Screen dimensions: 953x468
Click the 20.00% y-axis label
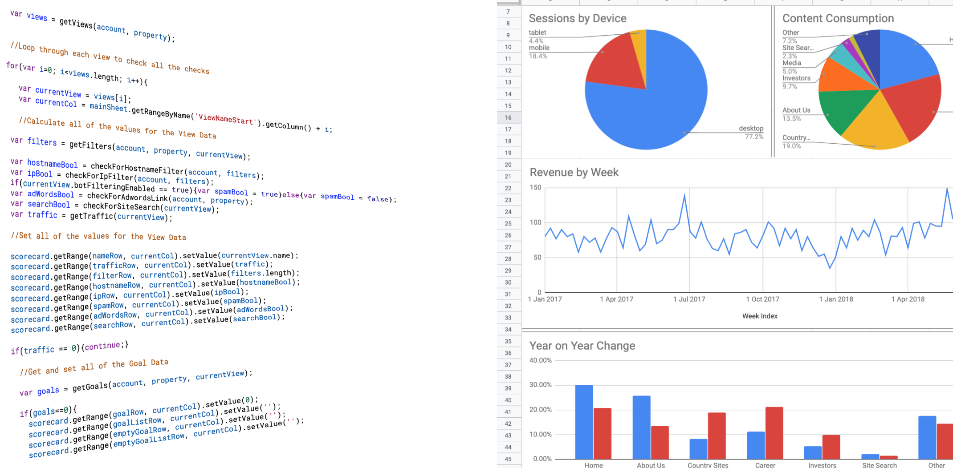tap(540, 410)
